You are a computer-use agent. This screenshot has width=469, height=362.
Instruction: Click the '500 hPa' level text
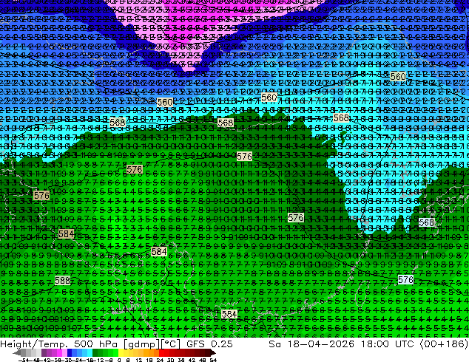(x=95, y=344)
